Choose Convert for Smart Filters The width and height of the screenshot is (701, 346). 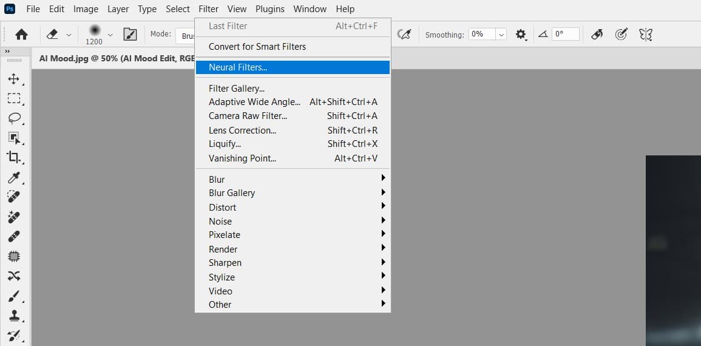(x=293, y=47)
